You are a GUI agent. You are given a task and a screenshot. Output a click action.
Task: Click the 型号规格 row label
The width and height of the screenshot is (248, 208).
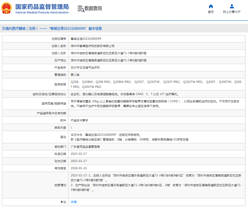[60, 84]
